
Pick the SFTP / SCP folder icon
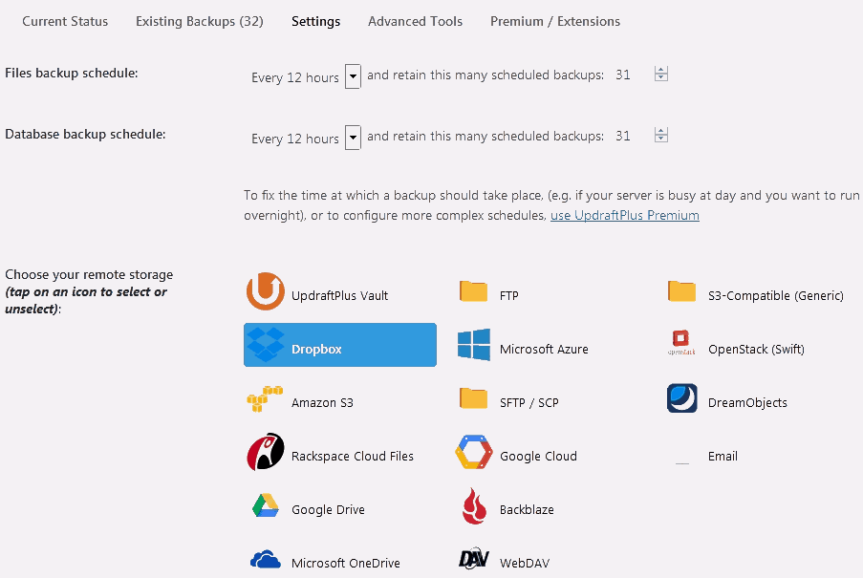473,398
